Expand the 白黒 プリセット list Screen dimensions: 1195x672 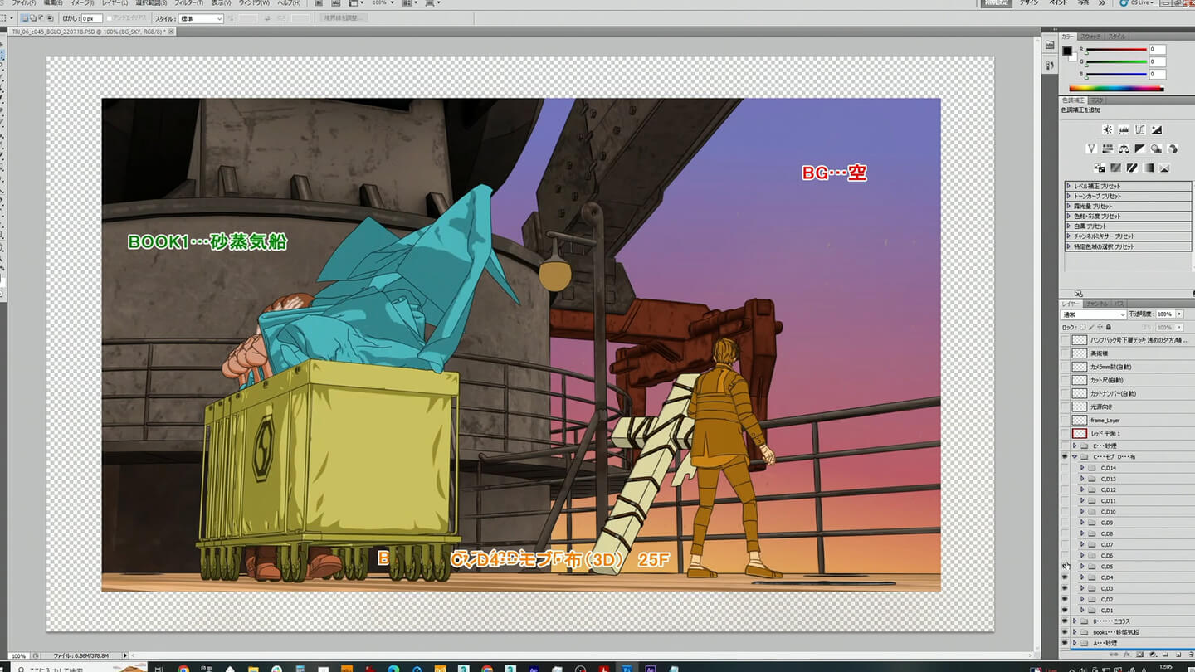click(1069, 226)
